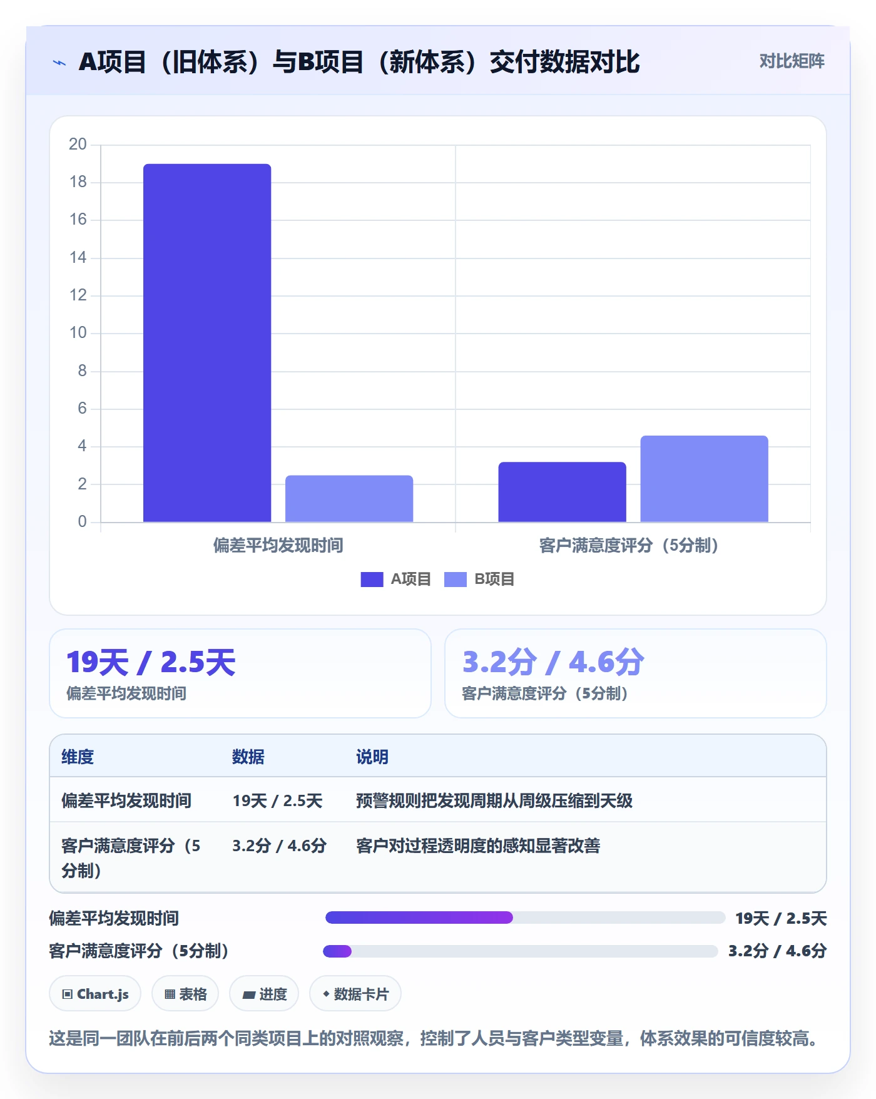
Task: Click the A项目 legend label text
Action: [x=410, y=580]
